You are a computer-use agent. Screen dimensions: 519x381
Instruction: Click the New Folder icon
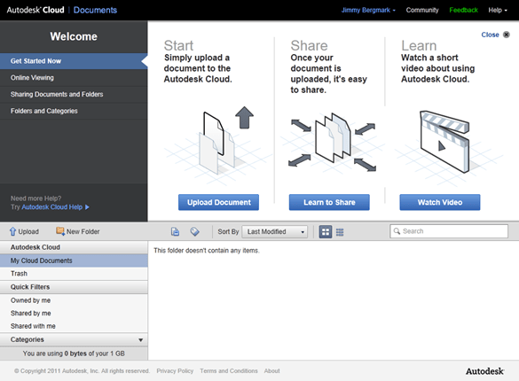[60, 231]
